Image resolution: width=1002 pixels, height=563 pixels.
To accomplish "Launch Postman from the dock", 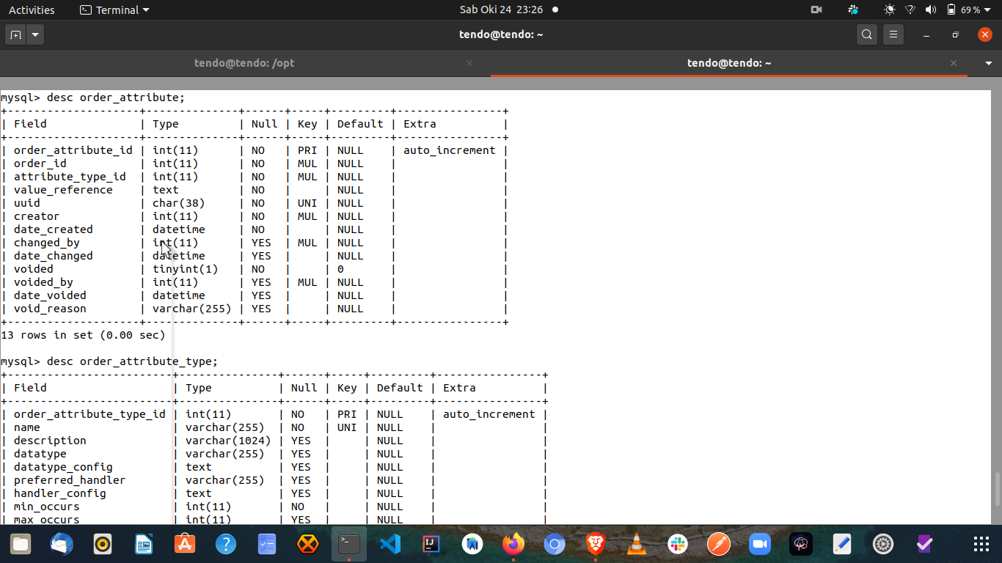I will (x=719, y=544).
